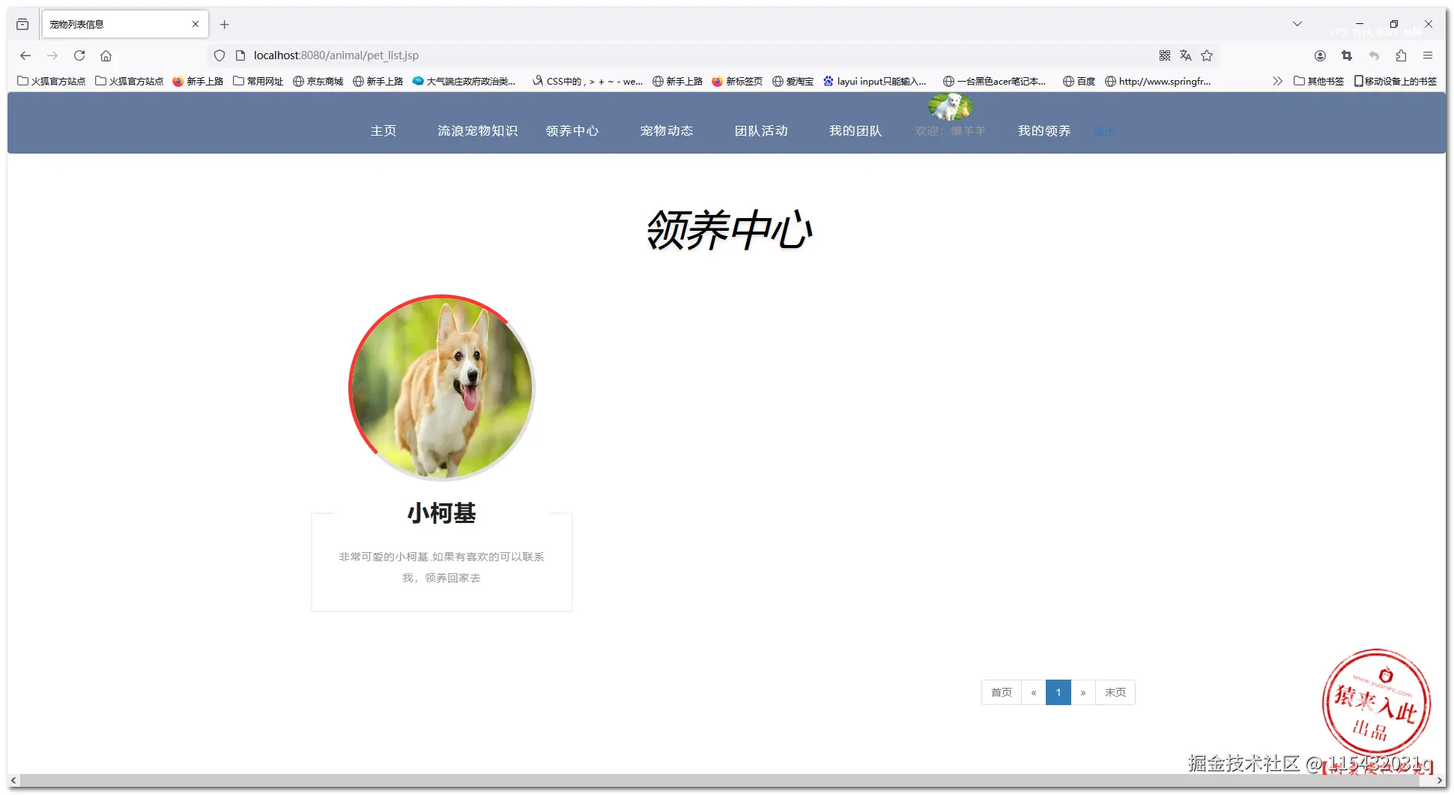Open the 京东商城 bookmark
This screenshot has height=795, width=1454.
coord(318,81)
